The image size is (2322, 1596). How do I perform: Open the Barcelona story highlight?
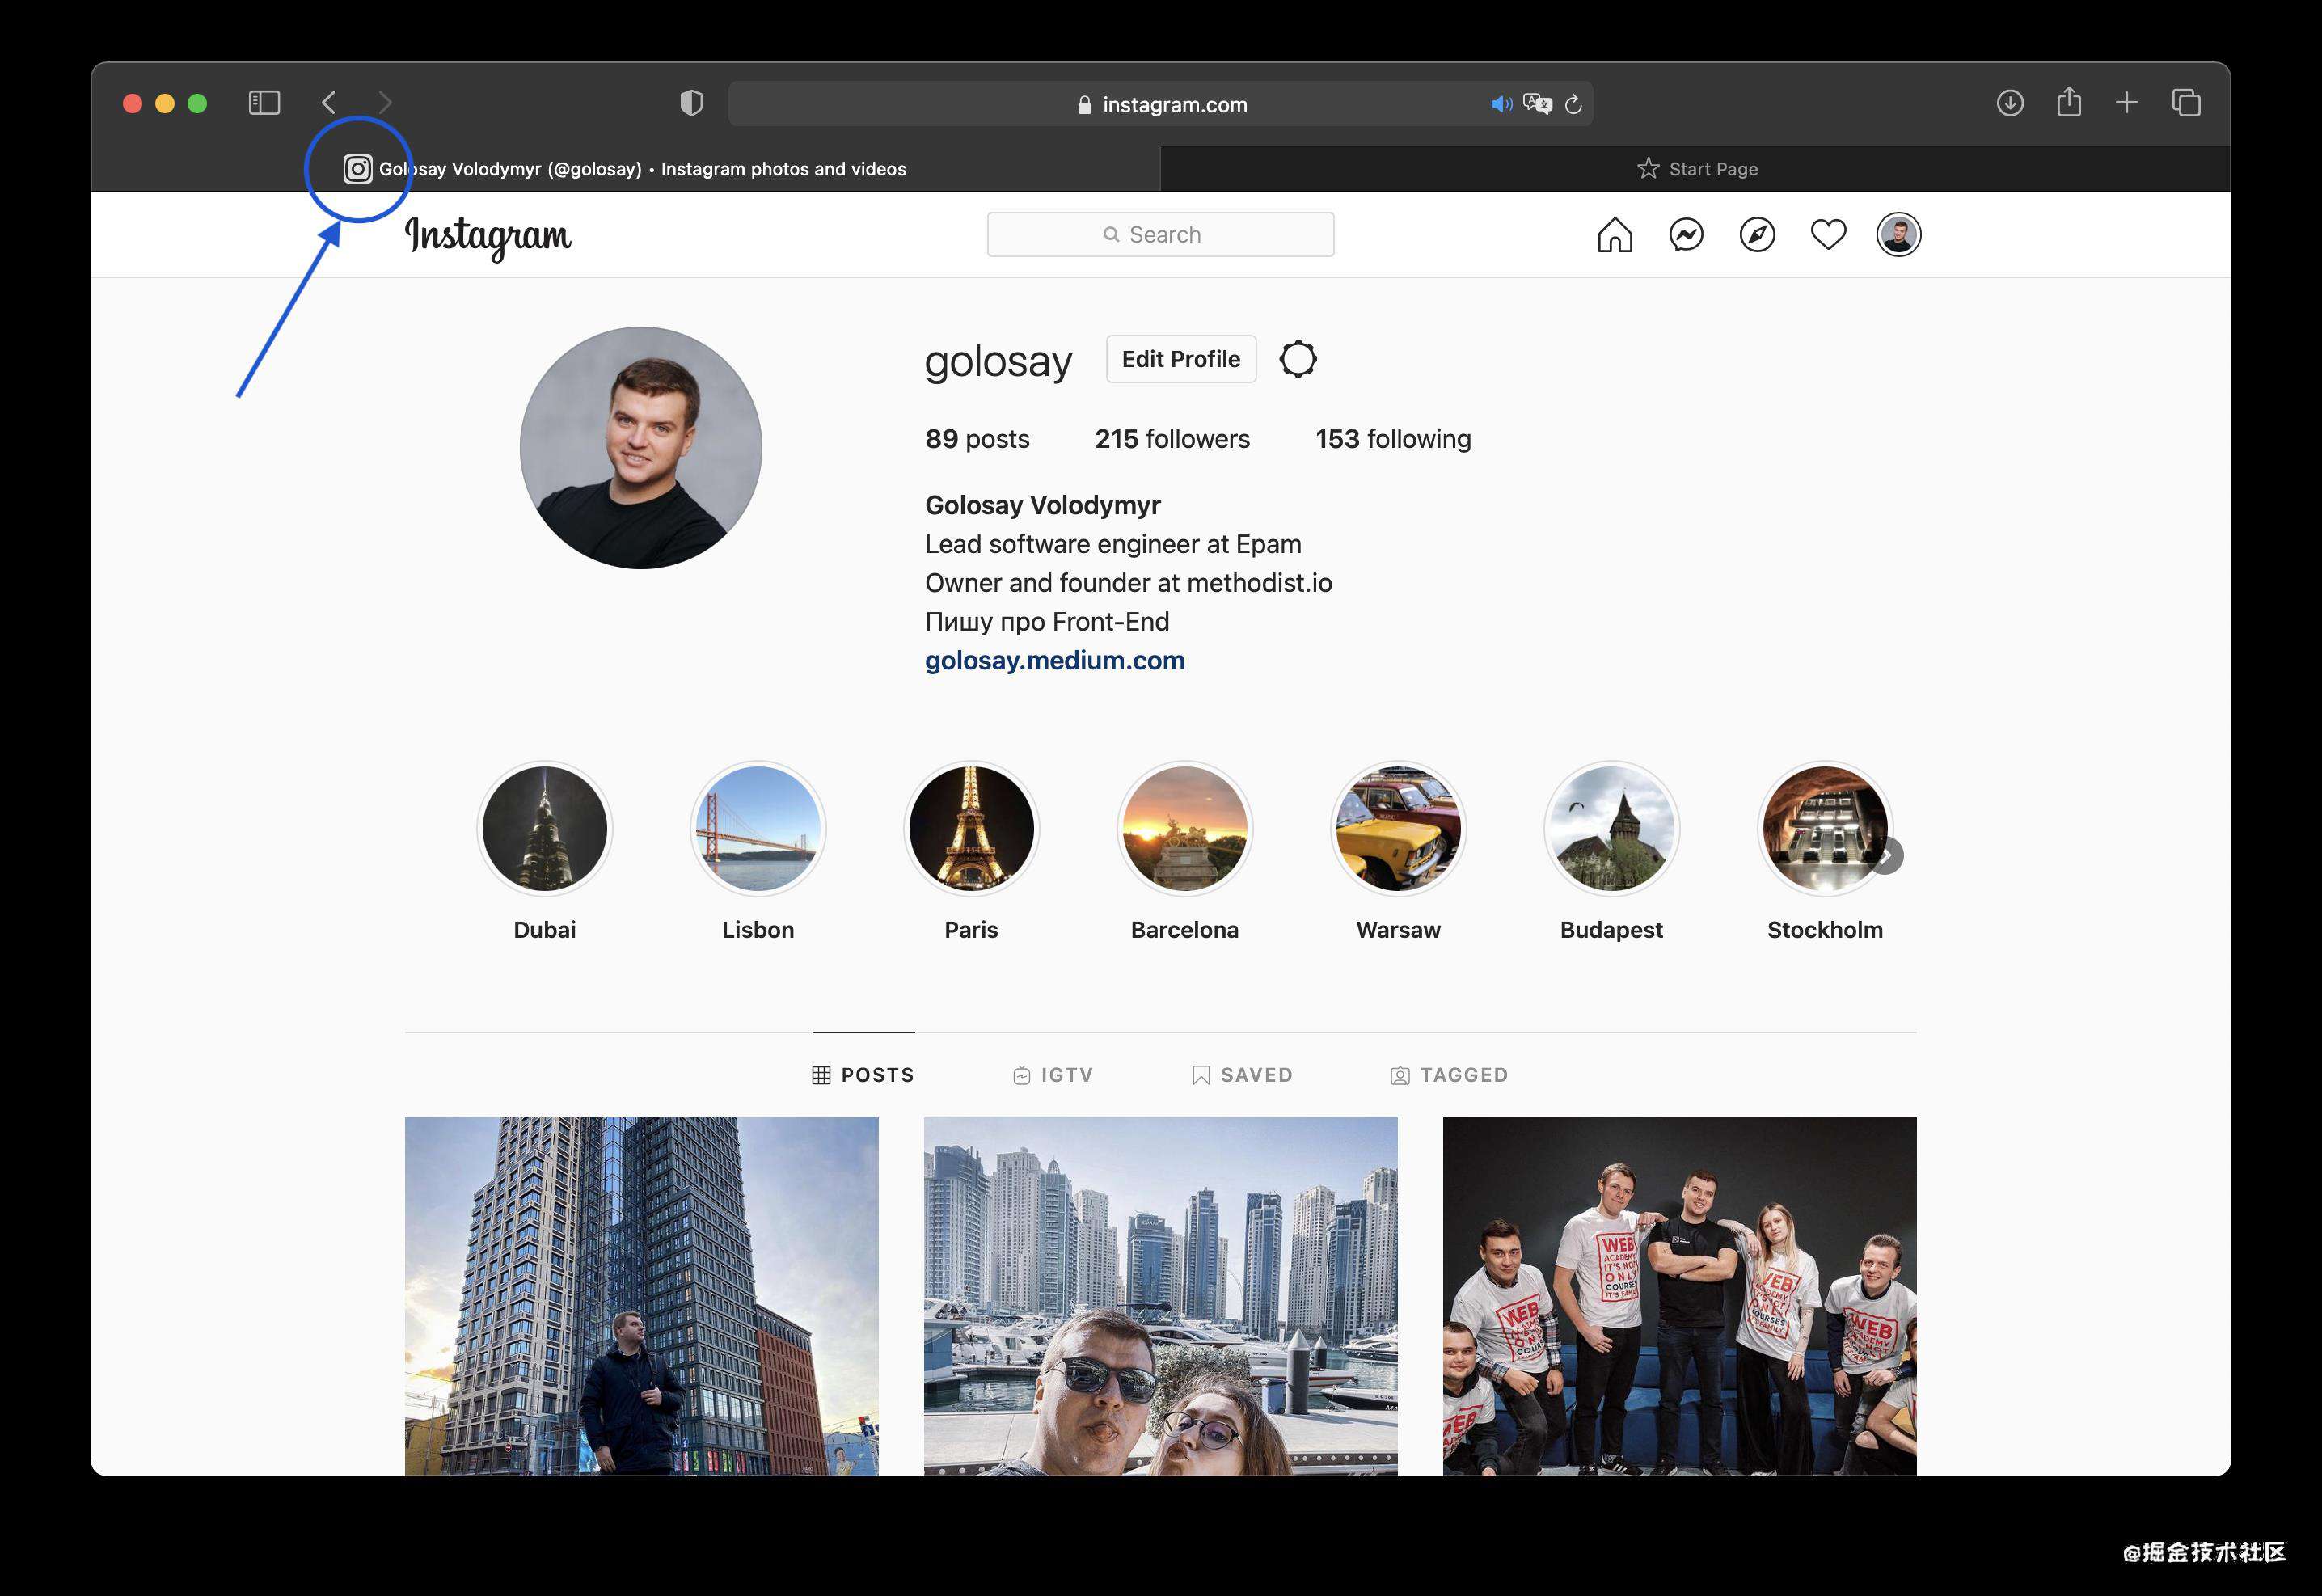click(1185, 829)
